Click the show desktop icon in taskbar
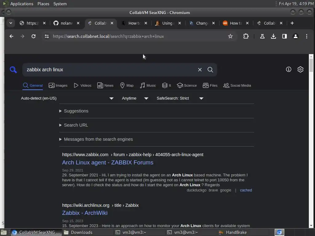Viewport: 315px width, 236px height. tap(4, 232)
